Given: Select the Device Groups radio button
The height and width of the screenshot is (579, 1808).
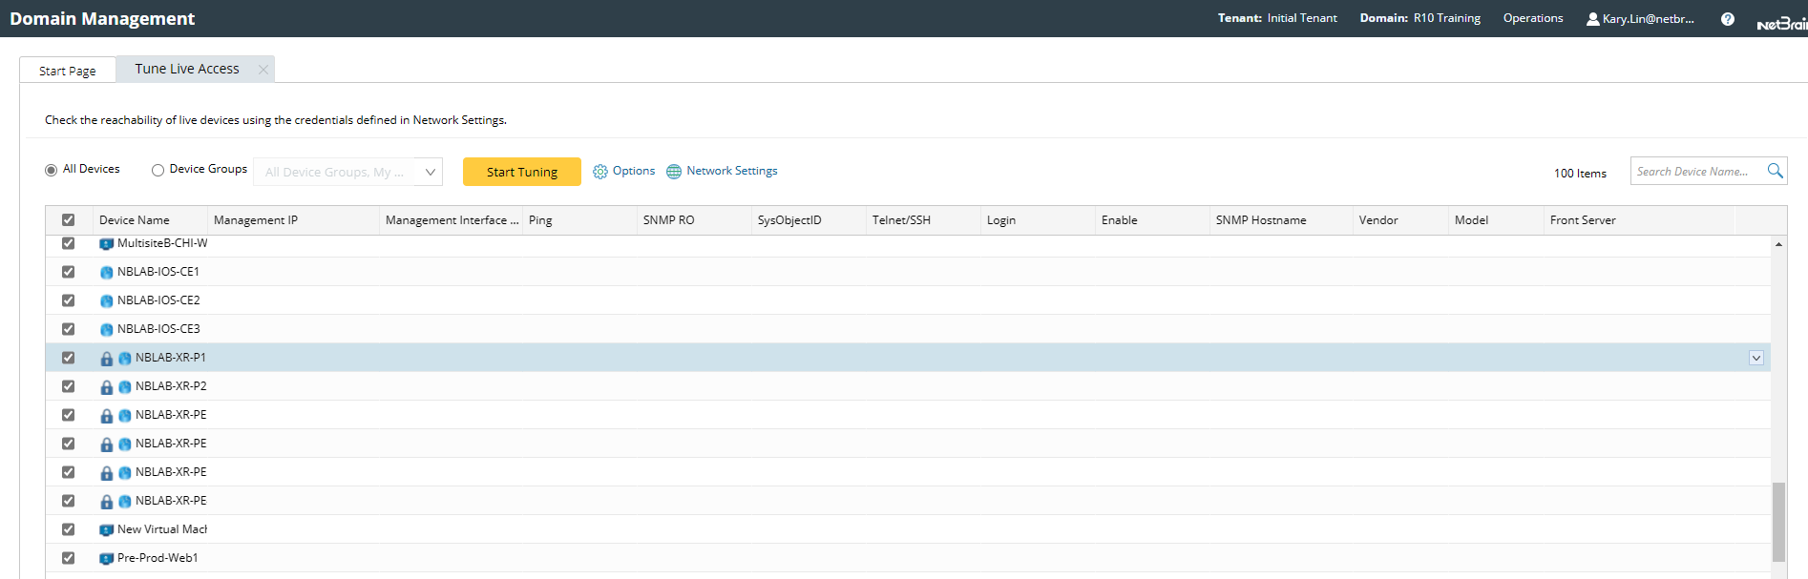Looking at the screenshot, I should pos(158,171).
